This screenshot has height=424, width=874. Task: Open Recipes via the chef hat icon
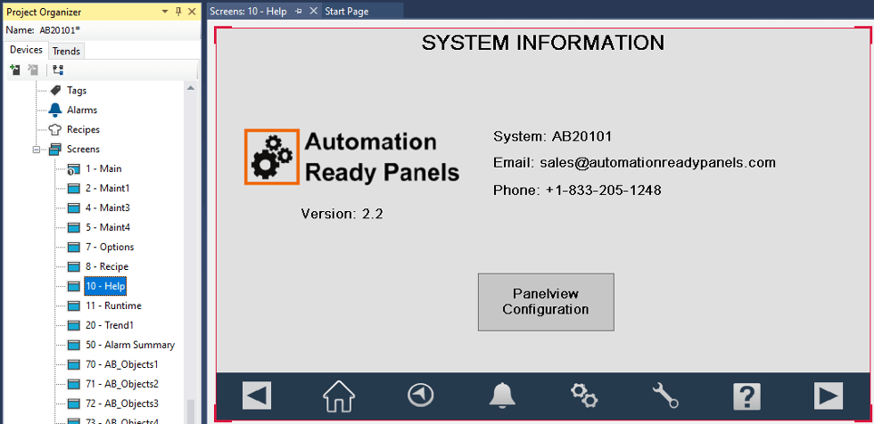55,130
